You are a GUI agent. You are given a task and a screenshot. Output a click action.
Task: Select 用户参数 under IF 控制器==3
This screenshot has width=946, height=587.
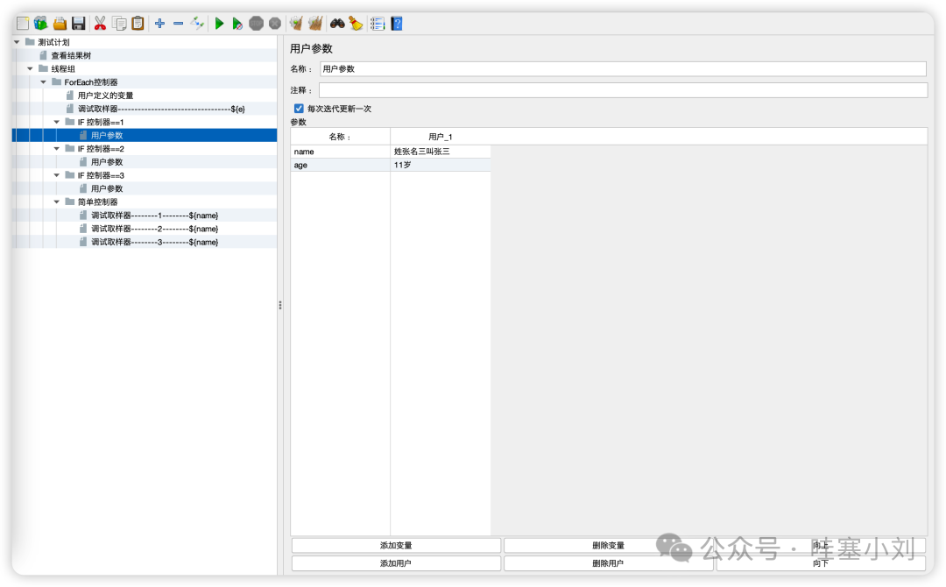click(x=107, y=188)
